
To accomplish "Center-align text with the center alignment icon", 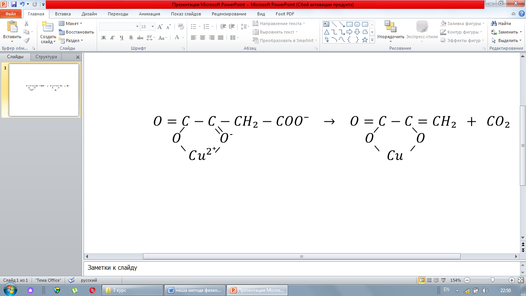I will point(202,38).
